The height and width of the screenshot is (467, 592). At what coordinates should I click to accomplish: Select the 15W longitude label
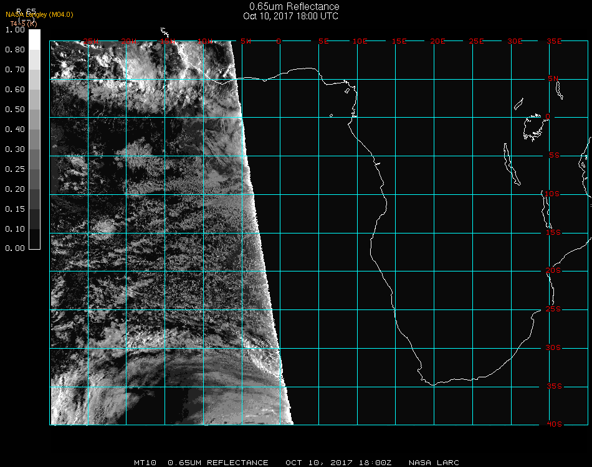pyautogui.click(x=167, y=41)
